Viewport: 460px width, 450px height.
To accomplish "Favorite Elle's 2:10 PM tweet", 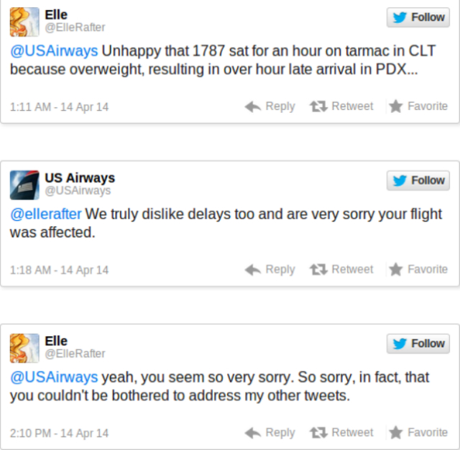I will (418, 433).
